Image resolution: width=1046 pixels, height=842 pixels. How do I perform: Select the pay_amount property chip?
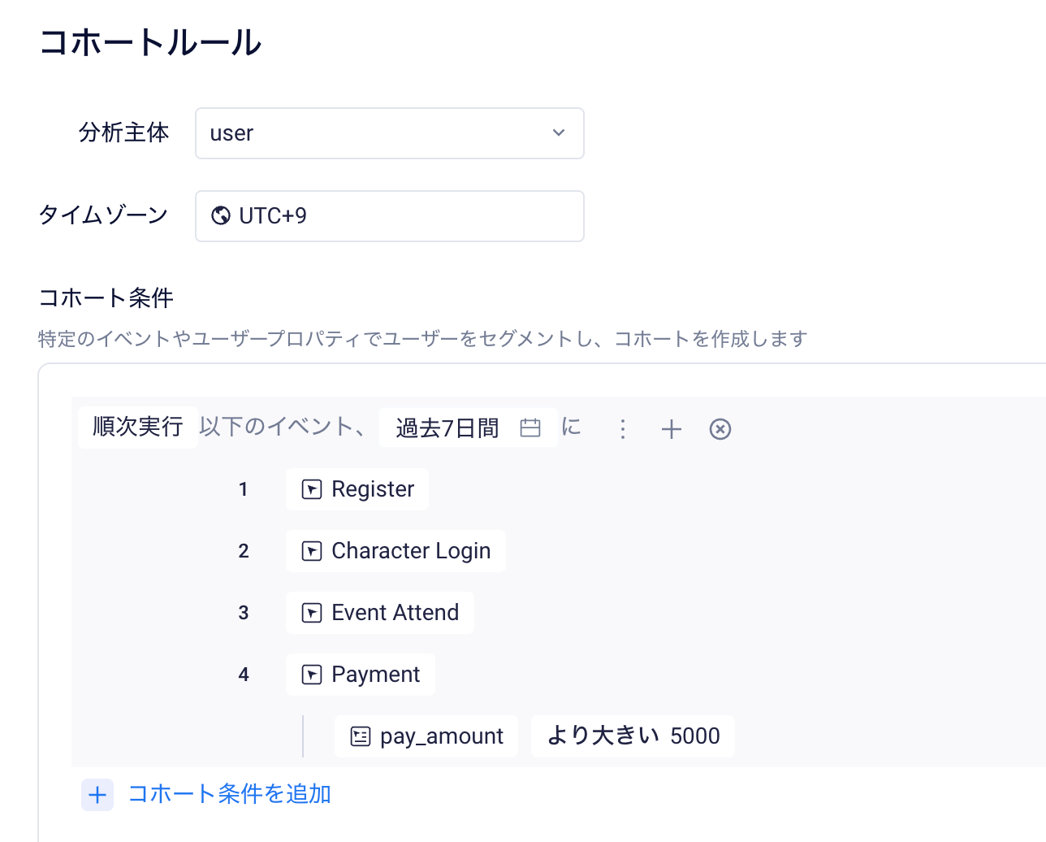pyautogui.click(x=426, y=736)
